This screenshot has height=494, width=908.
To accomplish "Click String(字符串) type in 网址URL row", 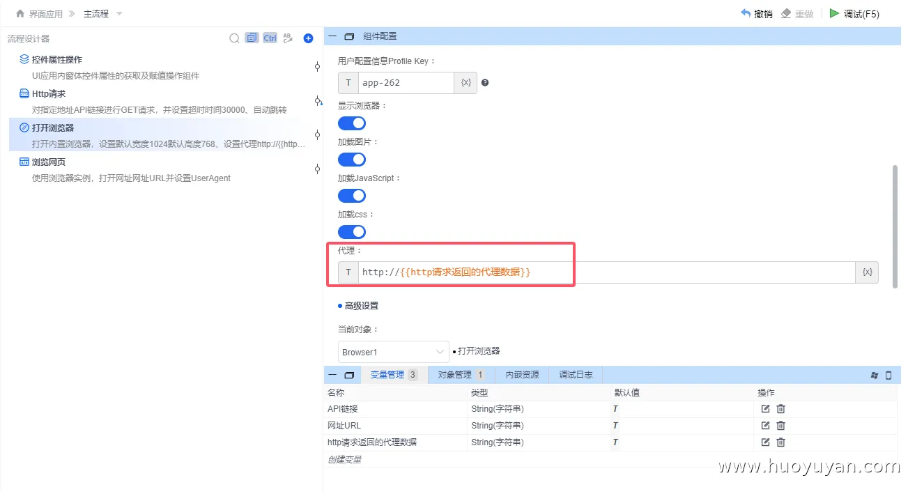I will [498, 425].
